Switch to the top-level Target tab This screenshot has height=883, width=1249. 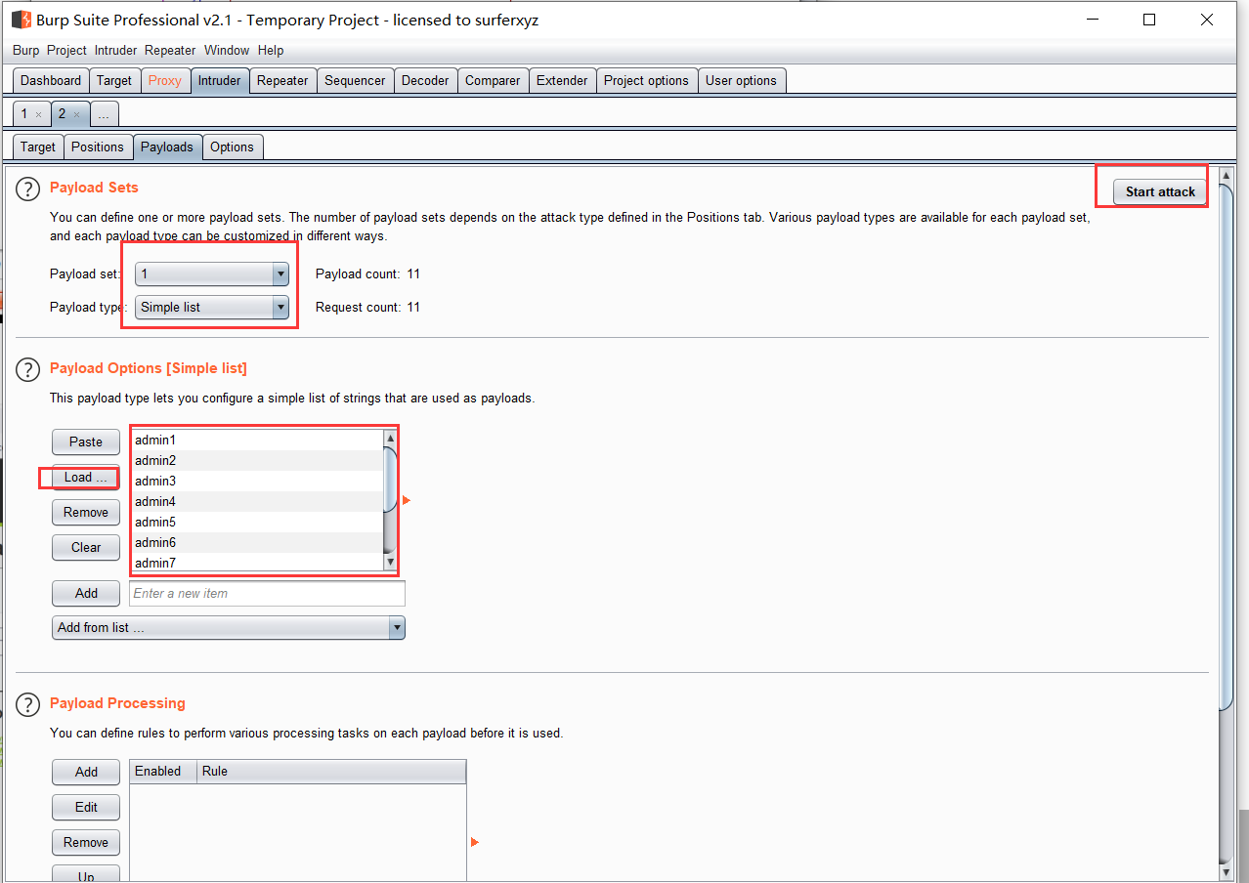(x=114, y=81)
